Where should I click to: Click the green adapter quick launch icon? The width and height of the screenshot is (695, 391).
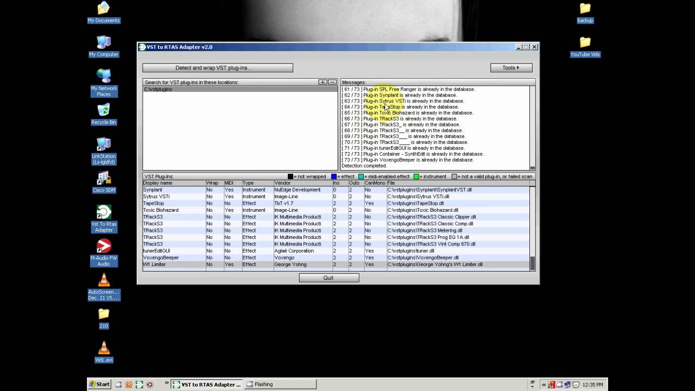[x=139, y=384]
